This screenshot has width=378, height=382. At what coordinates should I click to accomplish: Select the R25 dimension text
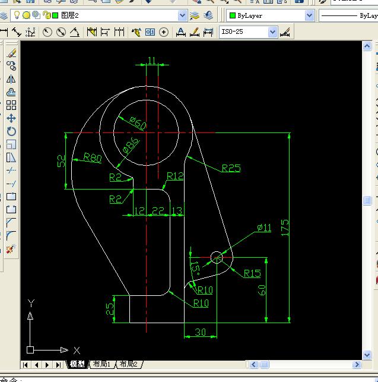(231, 168)
